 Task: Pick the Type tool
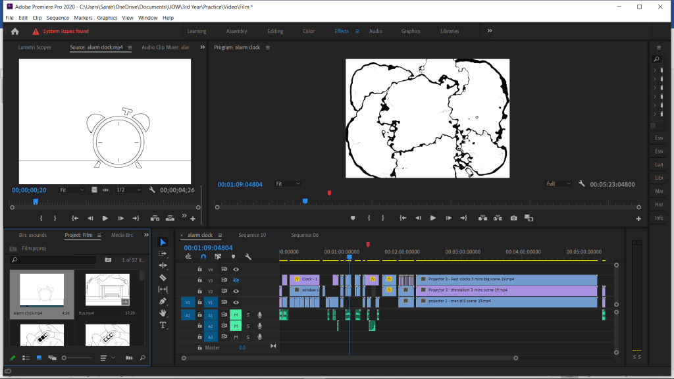pyautogui.click(x=163, y=325)
